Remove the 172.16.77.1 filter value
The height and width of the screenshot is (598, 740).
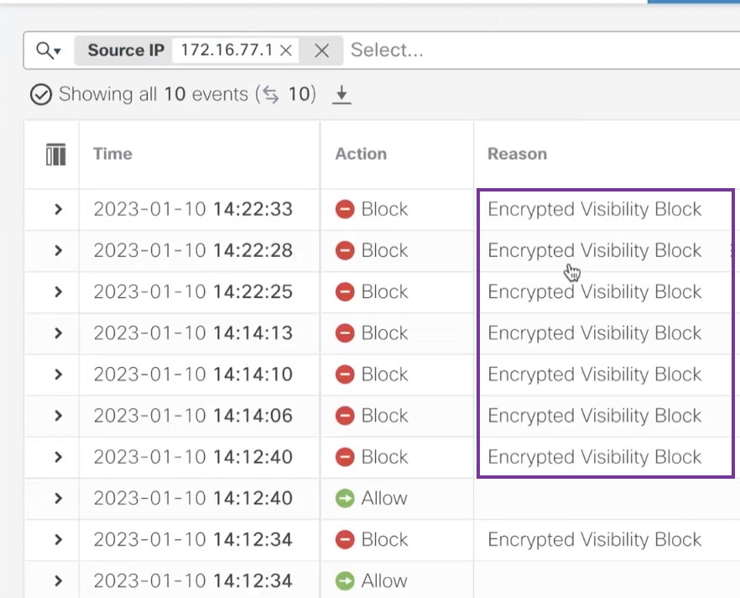[286, 50]
